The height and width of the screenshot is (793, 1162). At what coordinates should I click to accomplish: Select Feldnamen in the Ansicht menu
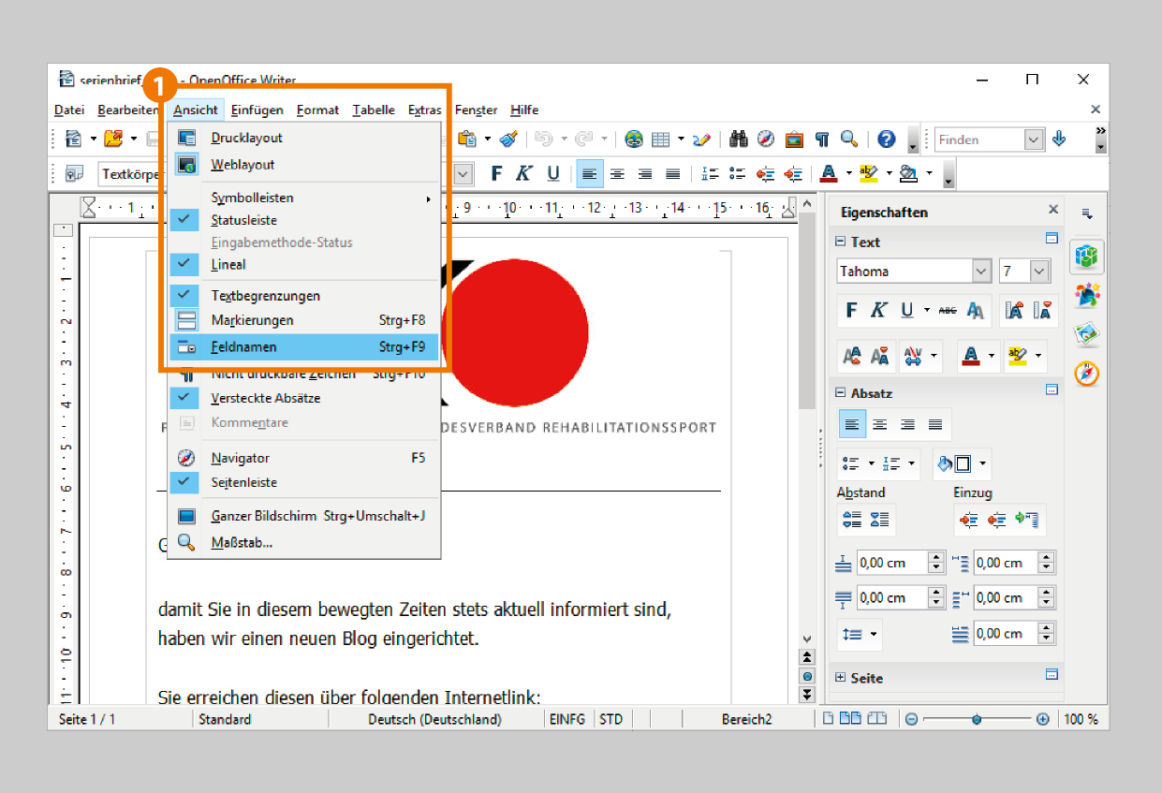(243, 347)
